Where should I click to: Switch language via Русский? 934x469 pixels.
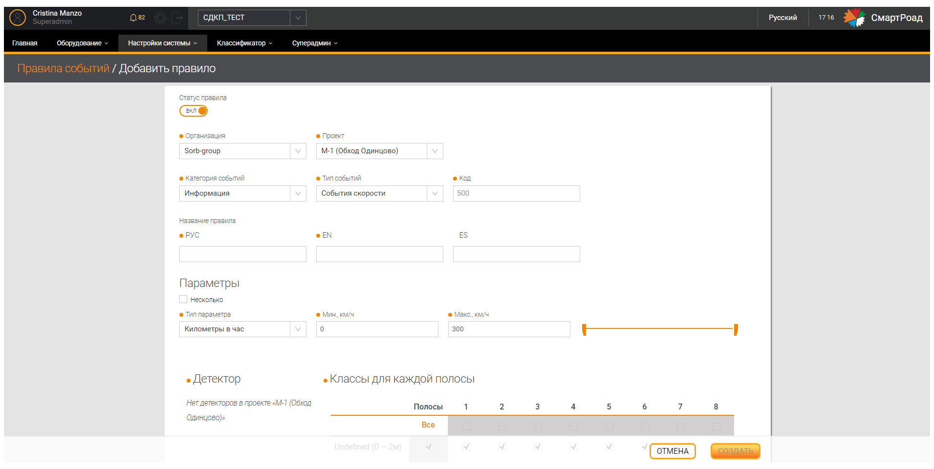click(782, 18)
